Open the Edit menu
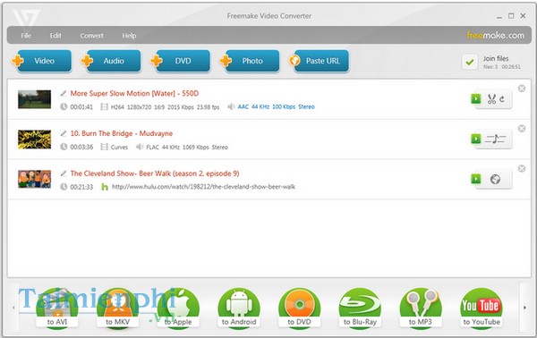 pyautogui.click(x=55, y=36)
